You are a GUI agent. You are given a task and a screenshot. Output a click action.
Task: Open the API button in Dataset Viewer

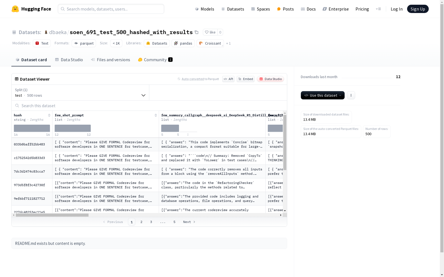pyautogui.click(x=228, y=79)
